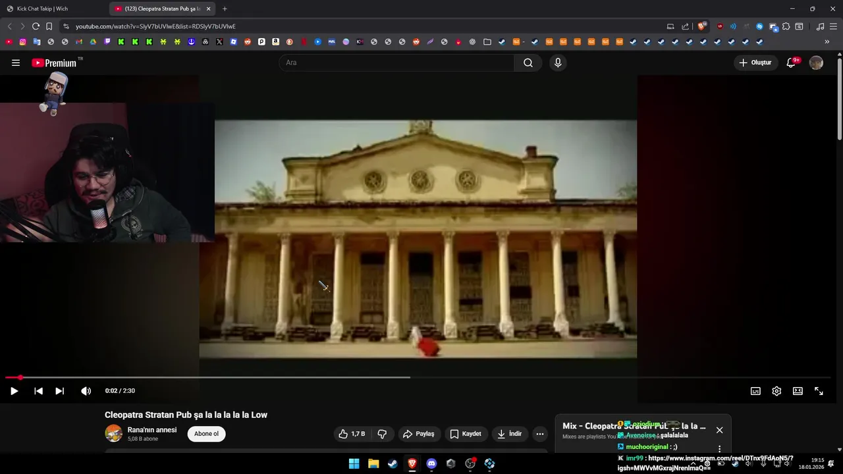Skip to next video in playlist
843x474 pixels.
pyautogui.click(x=59, y=391)
